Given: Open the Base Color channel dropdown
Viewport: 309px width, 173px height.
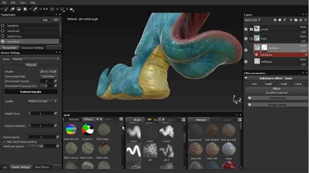Looking at the screenshot, I should (x=253, y=20).
